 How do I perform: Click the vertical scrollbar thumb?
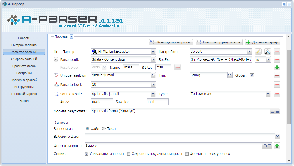point(289,87)
